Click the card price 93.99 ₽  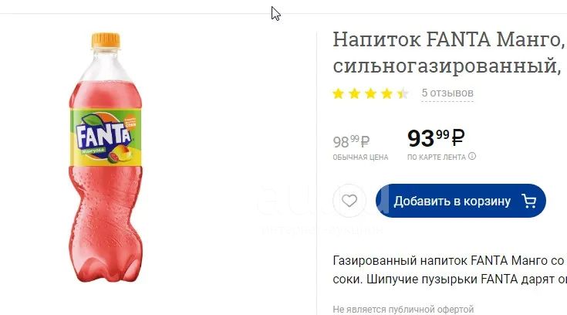point(436,138)
